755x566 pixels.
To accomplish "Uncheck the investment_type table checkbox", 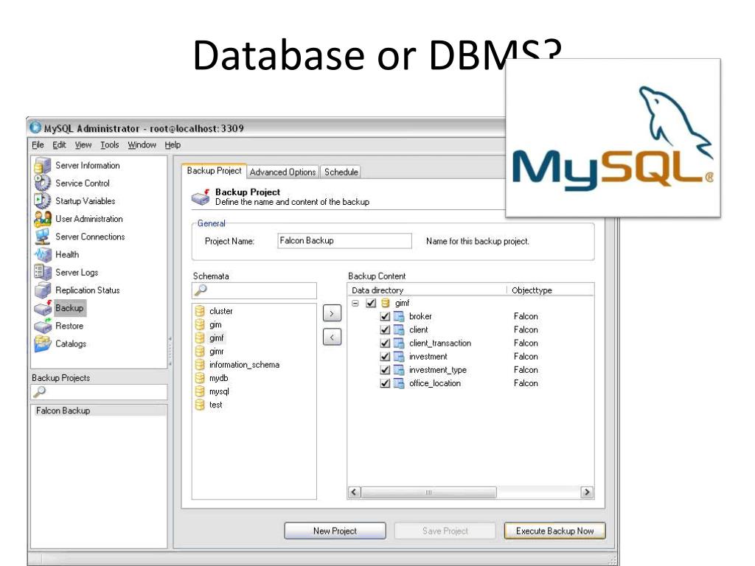I will [385, 370].
